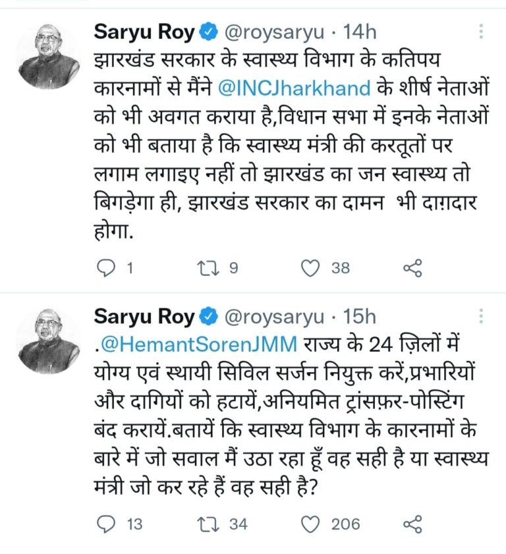Screen dimensions: 506x554
Task: Open Saryu Roy's name on the 15h tweet
Action: [144, 317]
